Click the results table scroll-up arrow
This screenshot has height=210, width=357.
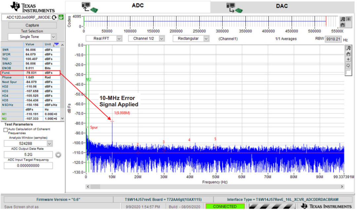pos(62,45)
